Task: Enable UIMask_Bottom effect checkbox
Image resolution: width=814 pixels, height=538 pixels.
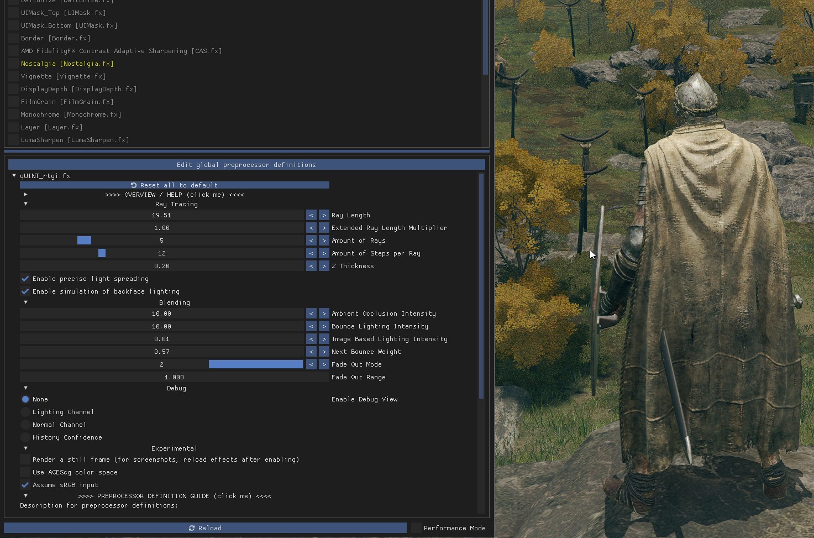Action: (13, 25)
